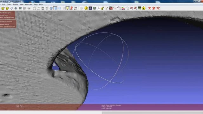Toggle back-face culling icon
Viewport: 203px width, 114px height.
[x=76, y=8]
